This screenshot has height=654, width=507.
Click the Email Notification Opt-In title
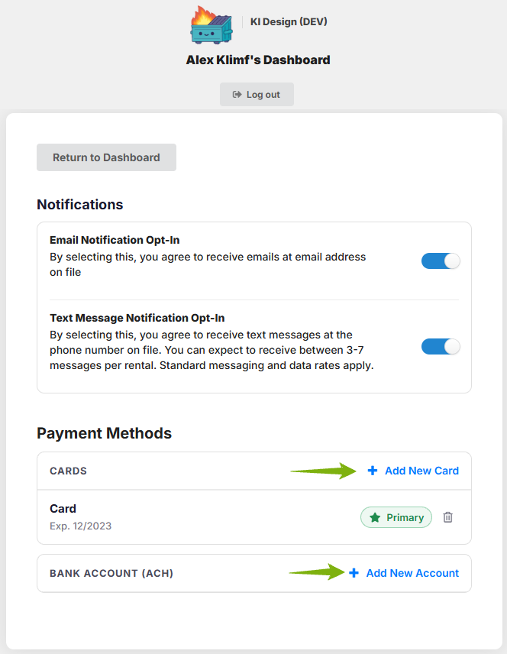(115, 240)
